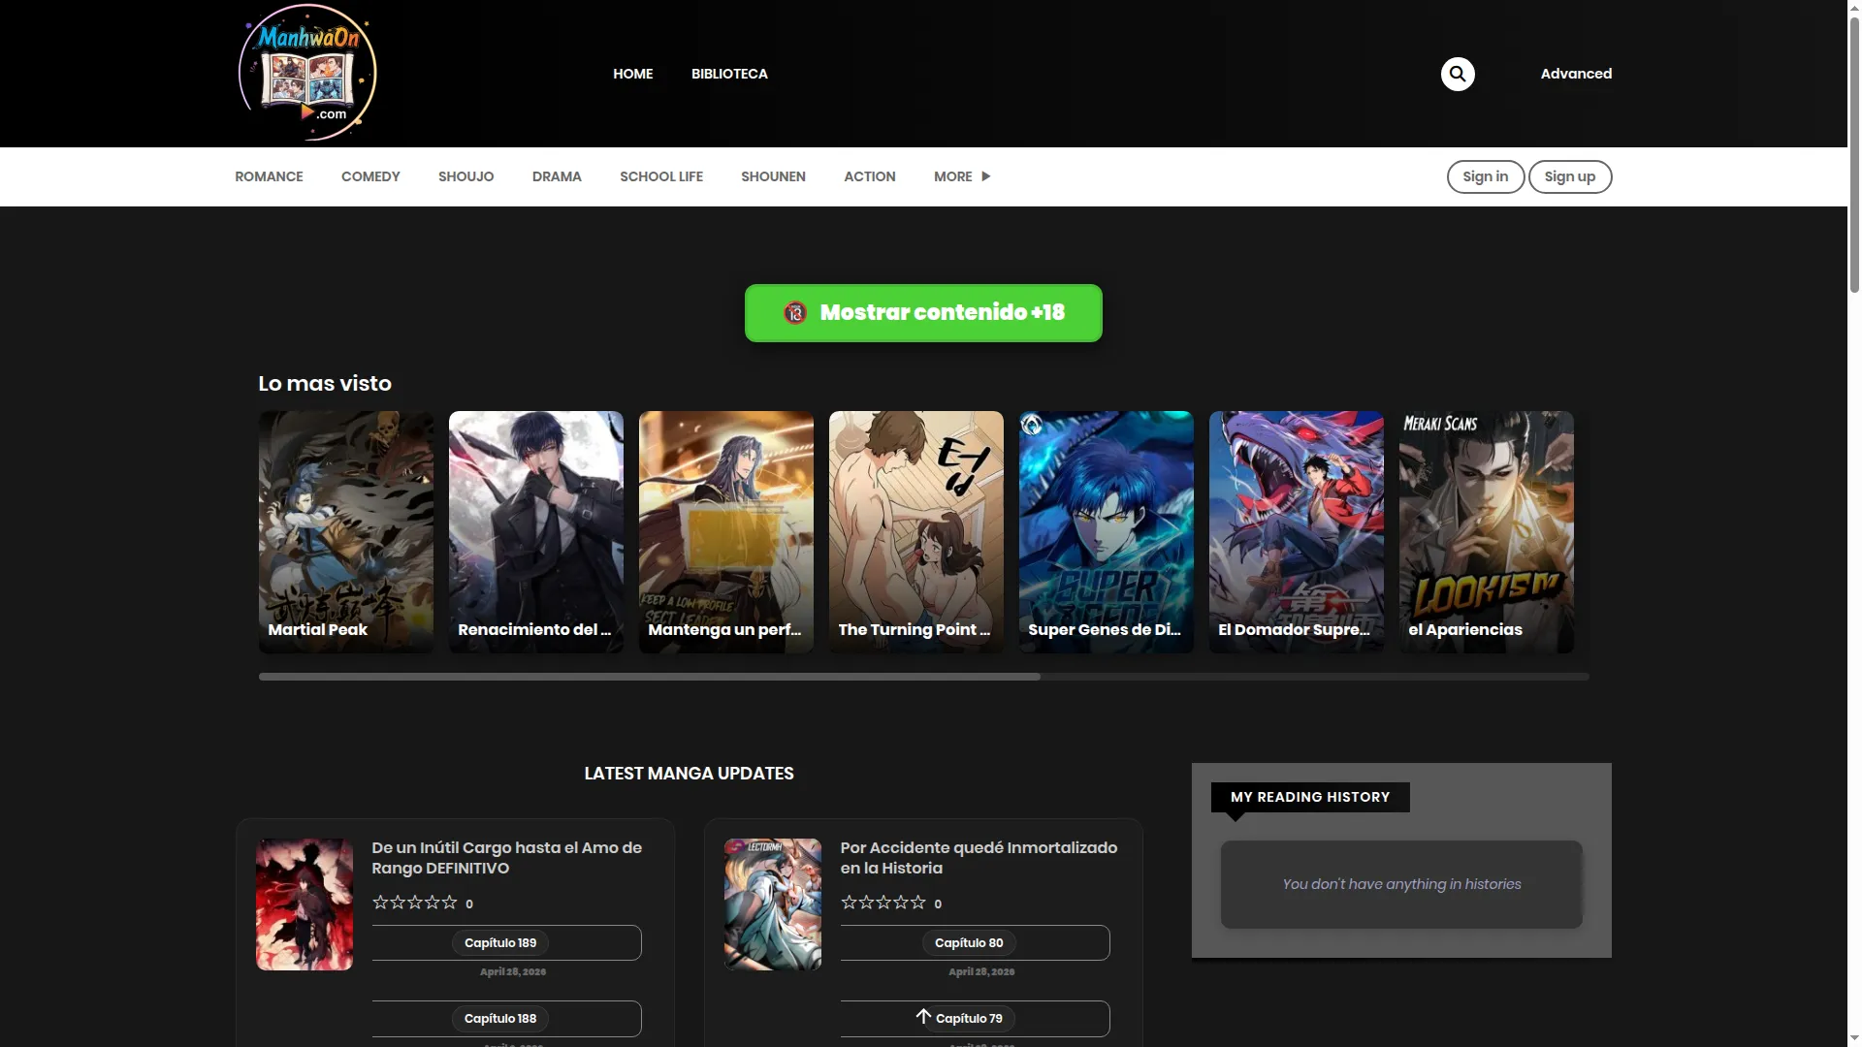The image size is (1862, 1047).
Task: Open el Apariencias cover
Action: [1487, 532]
